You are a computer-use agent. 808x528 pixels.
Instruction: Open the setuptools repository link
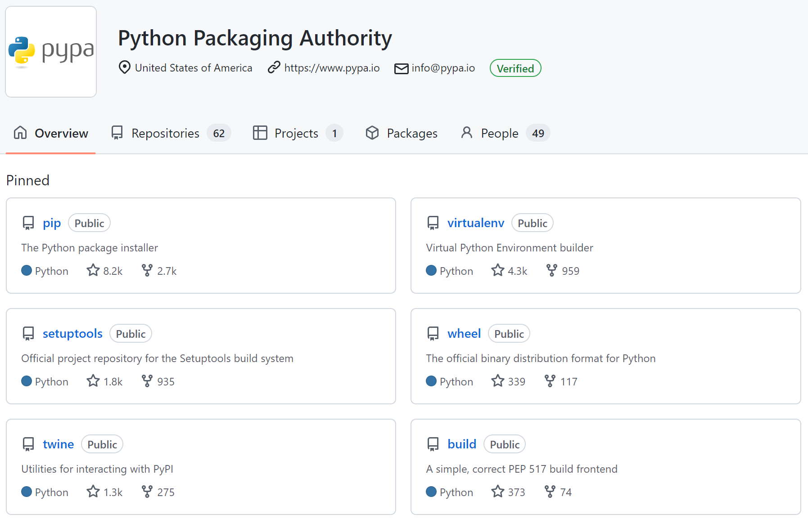(72, 334)
